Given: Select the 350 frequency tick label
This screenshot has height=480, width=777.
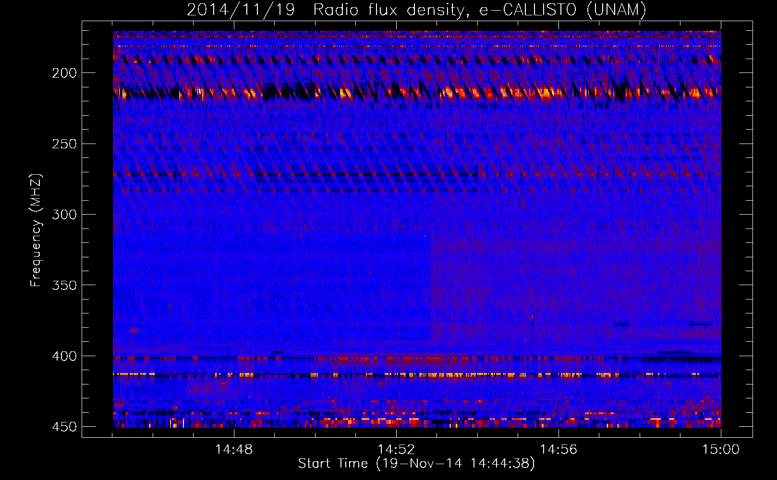Looking at the screenshot, I should tap(64, 285).
